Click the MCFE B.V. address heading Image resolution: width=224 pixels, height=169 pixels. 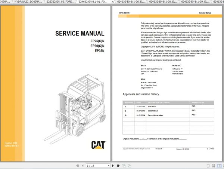[177, 66]
